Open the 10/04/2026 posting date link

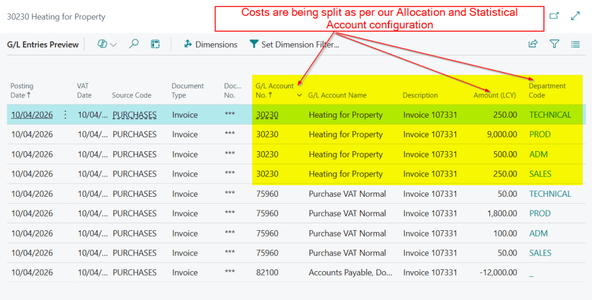[x=32, y=115]
